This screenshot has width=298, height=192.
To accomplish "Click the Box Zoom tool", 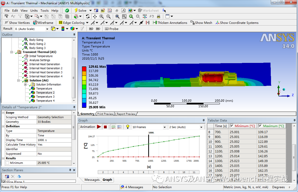I will click(x=108, y=16).
